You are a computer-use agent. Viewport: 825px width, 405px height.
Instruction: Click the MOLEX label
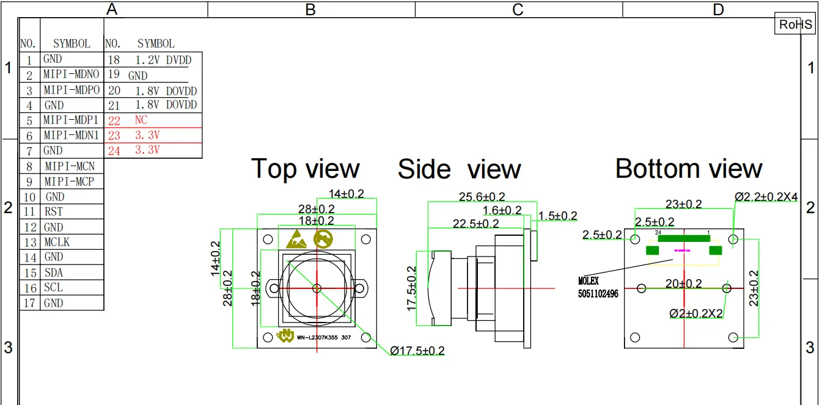point(589,282)
